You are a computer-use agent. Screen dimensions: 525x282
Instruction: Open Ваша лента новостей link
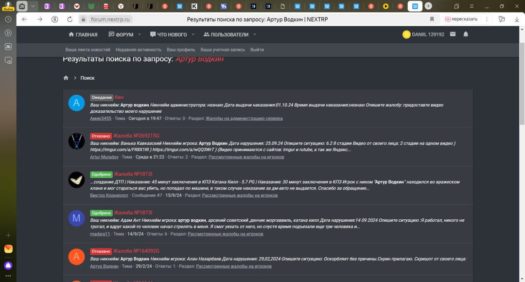tap(87, 50)
